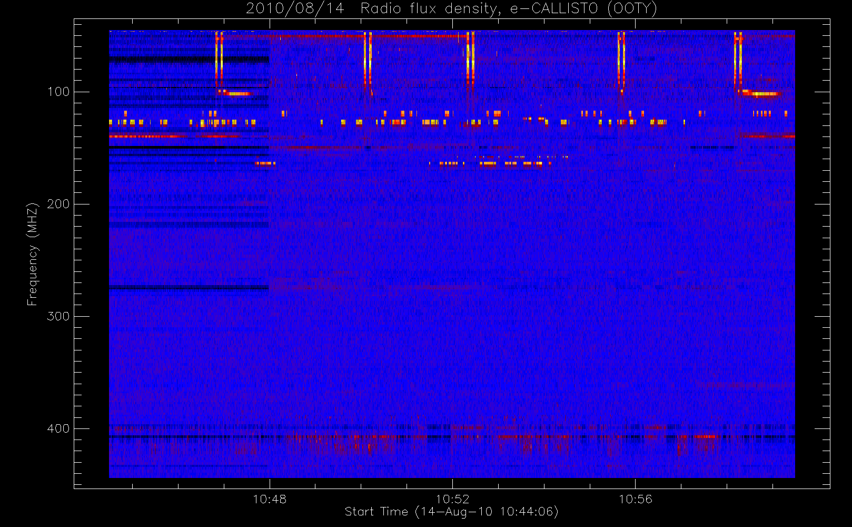The image size is (852, 527).
Task: Click the '10:56' time tick label
Action: click(635, 499)
